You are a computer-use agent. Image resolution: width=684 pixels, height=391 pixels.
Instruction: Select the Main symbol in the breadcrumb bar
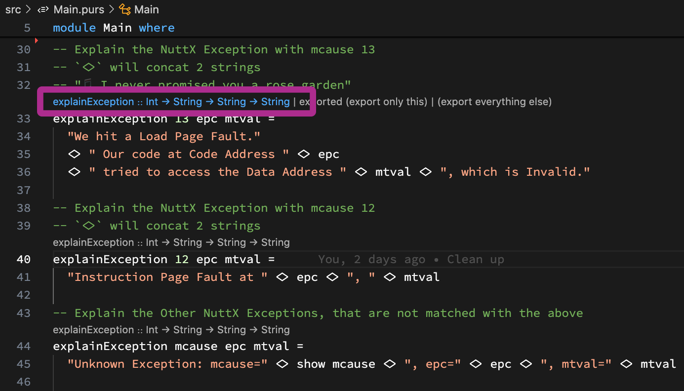pyautogui.click(x=148, y=9)
